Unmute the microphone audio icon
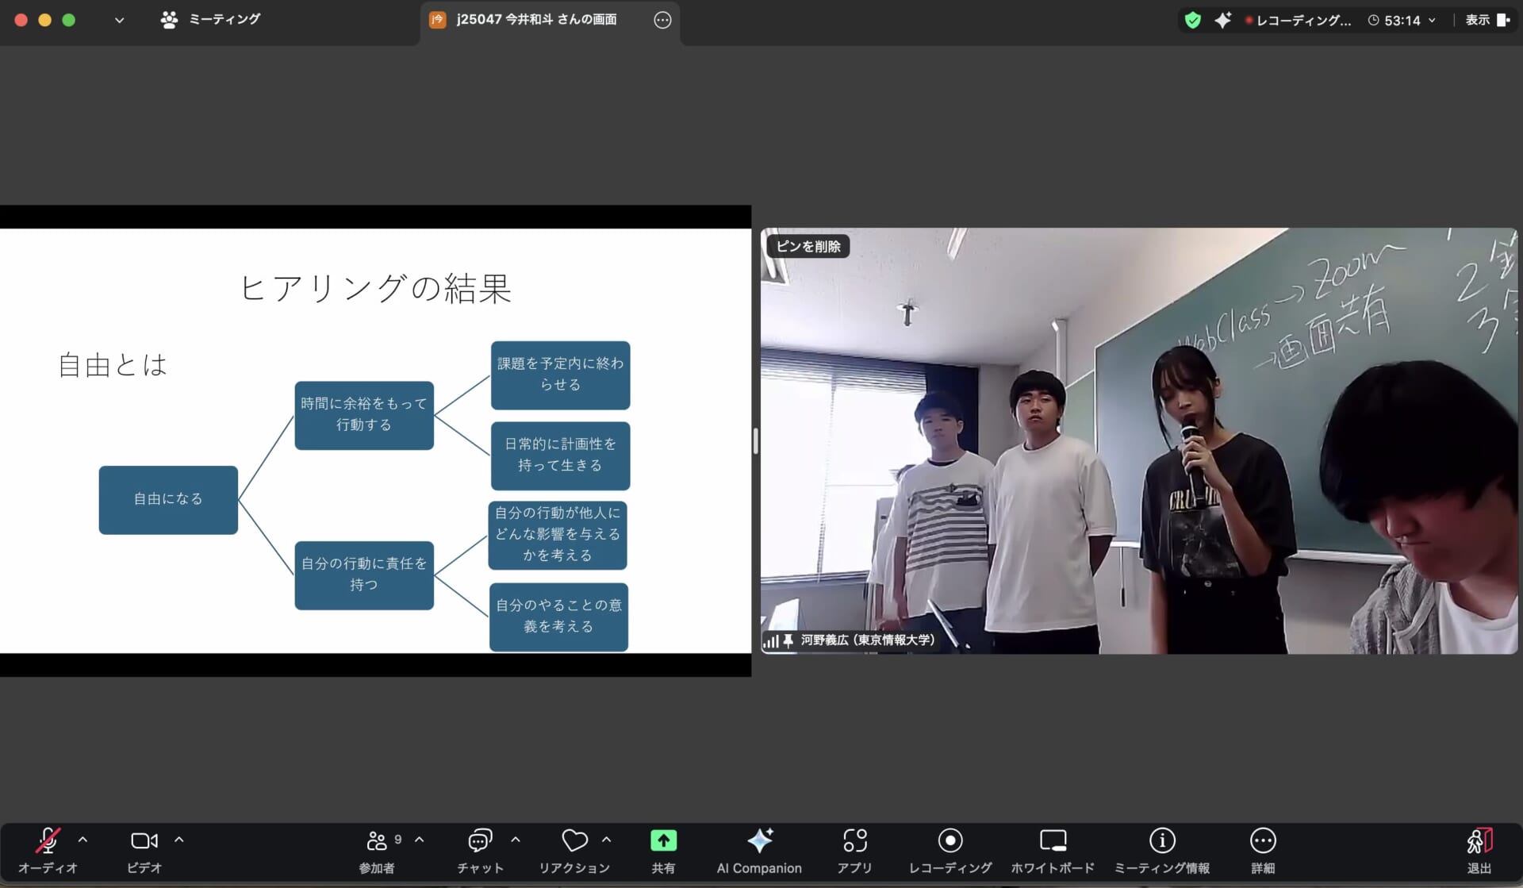 (x=48, y=841)
